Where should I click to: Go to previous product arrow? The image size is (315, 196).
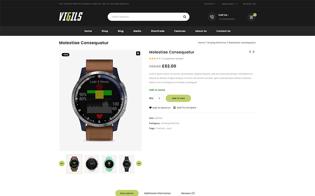250,52
